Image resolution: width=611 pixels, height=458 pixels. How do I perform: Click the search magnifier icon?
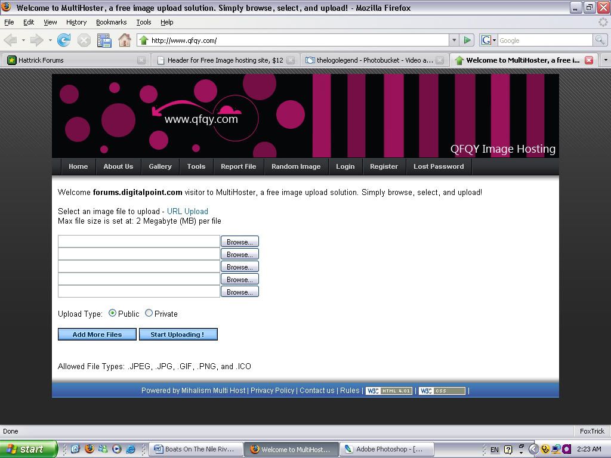(x=600, y=40)
